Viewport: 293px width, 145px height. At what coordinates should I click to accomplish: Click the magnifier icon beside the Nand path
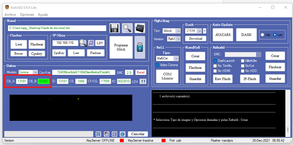pyautogui.click(x=127, y=28)
